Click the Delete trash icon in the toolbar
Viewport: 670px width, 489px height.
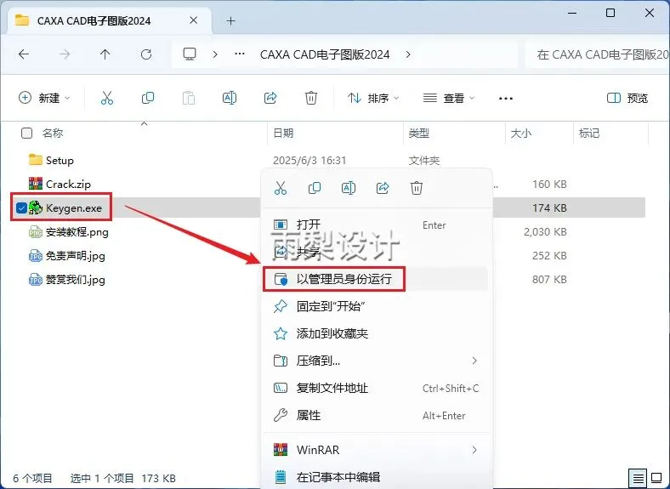[311, 98]
